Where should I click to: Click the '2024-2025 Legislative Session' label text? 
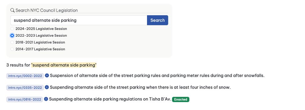[x=41, y=29]
